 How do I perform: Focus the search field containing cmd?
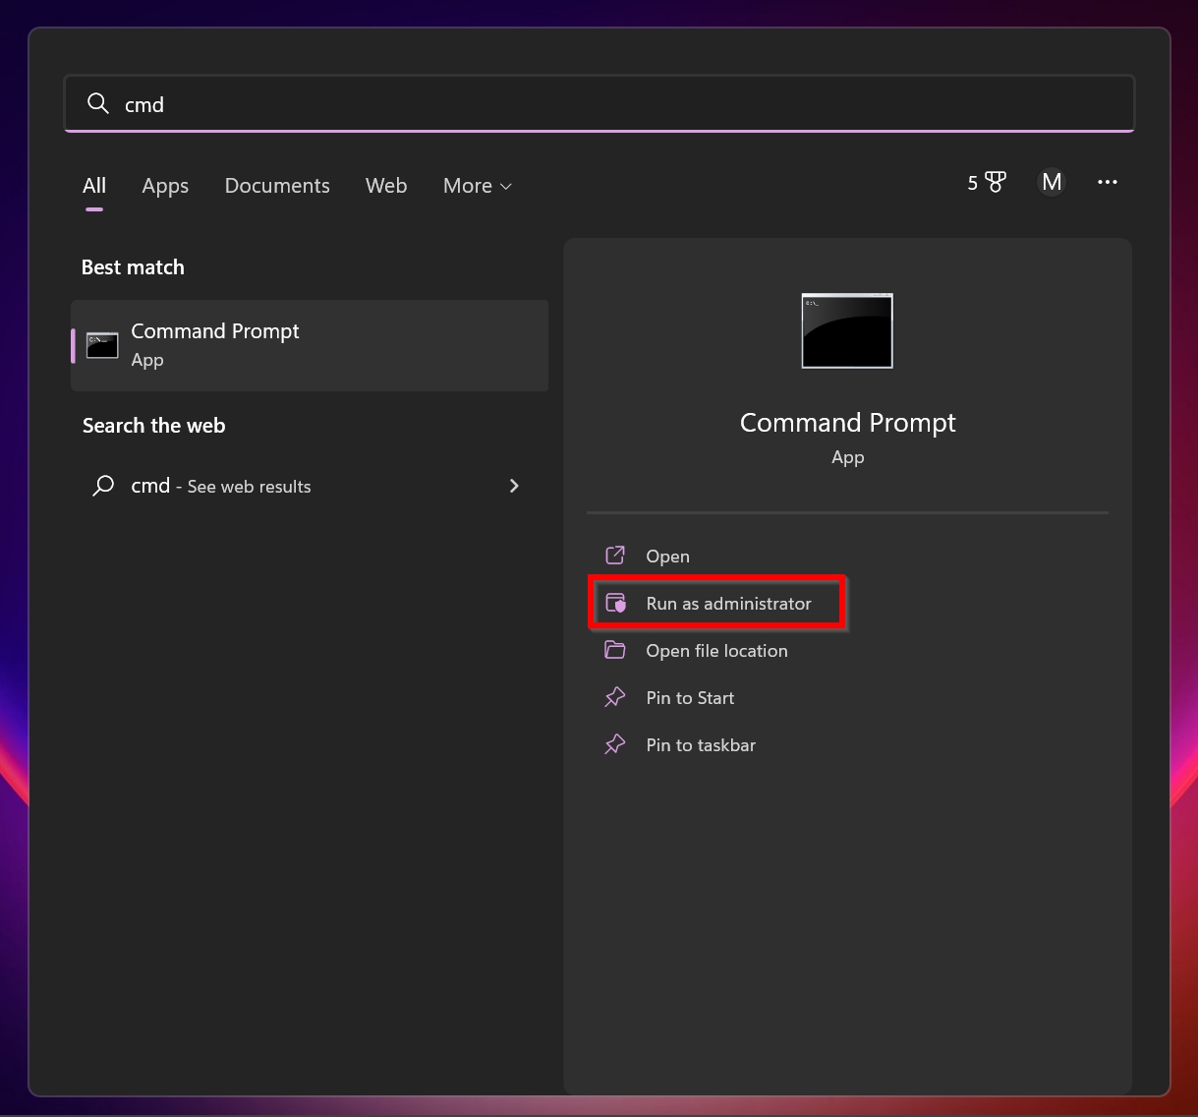(599, 103)
